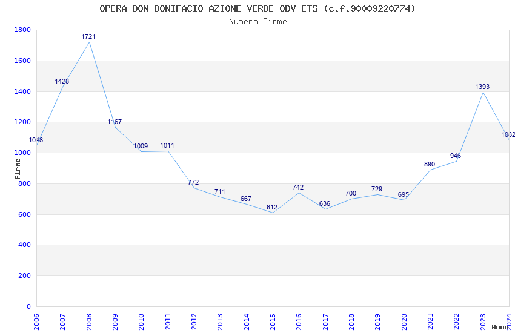Viewport: 515px width, 333px height.
Task: Click the data label 1721
Action: point(88,36)
